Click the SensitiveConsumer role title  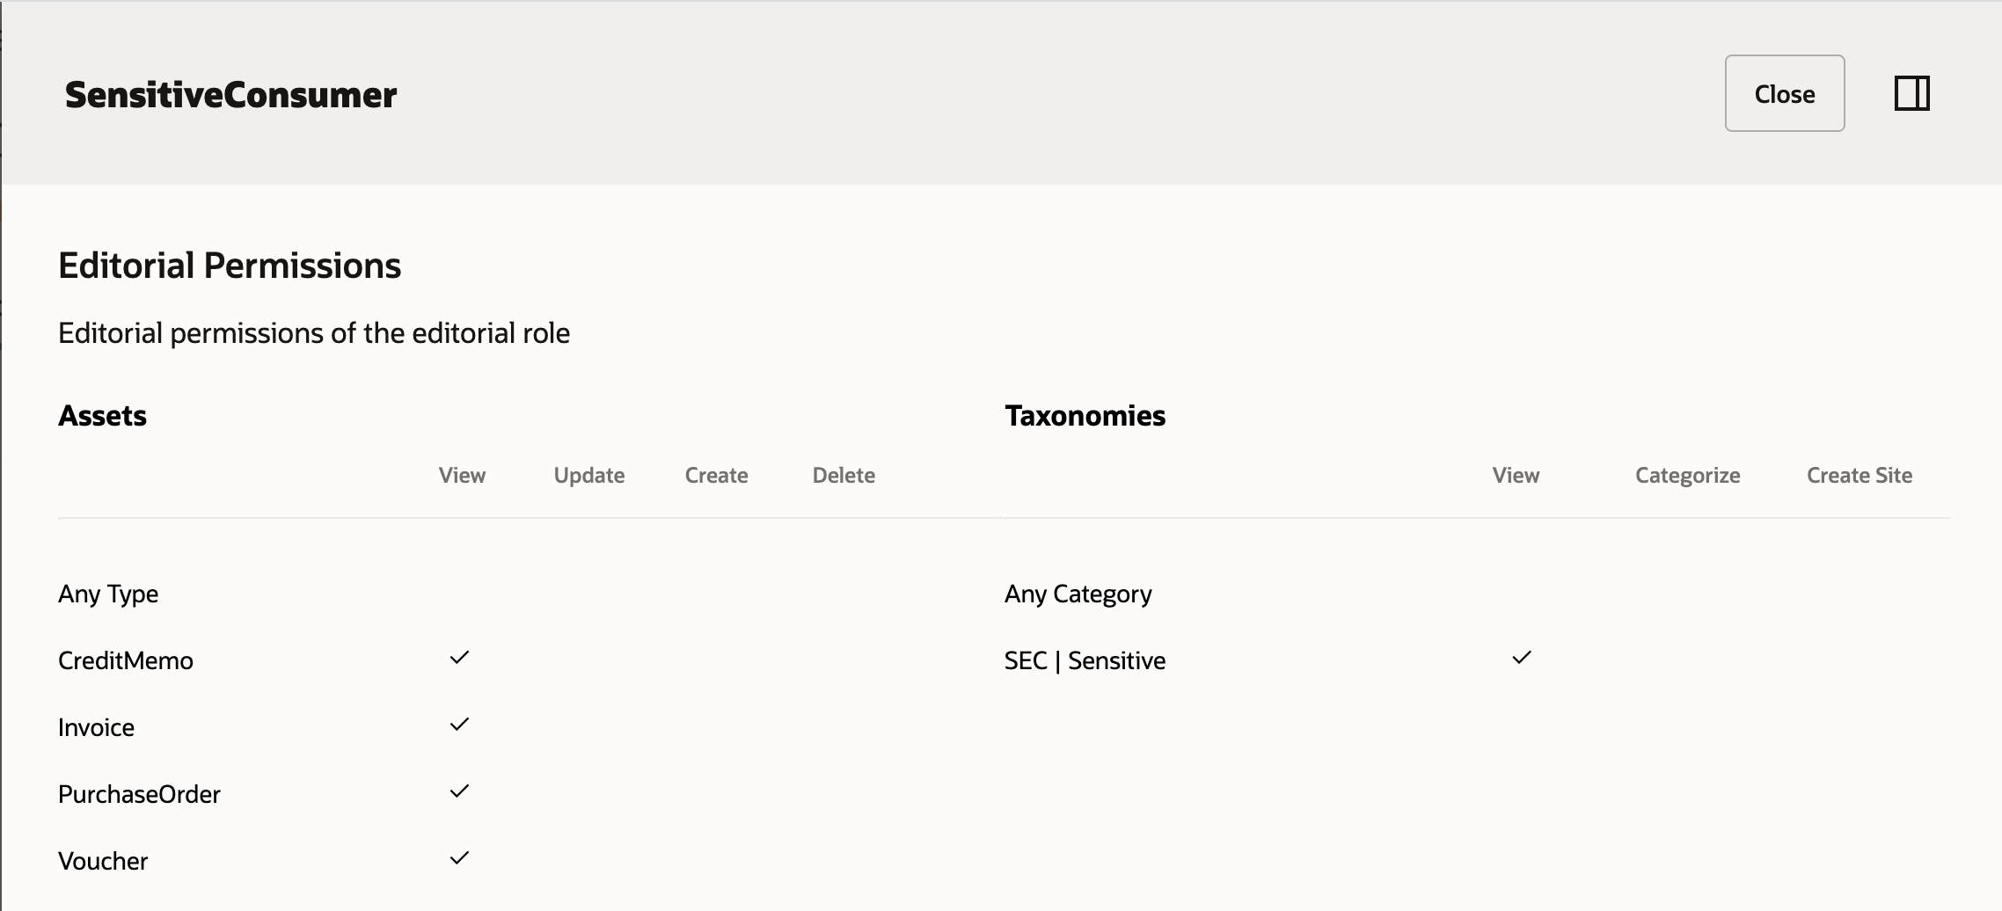click(230, 95)
